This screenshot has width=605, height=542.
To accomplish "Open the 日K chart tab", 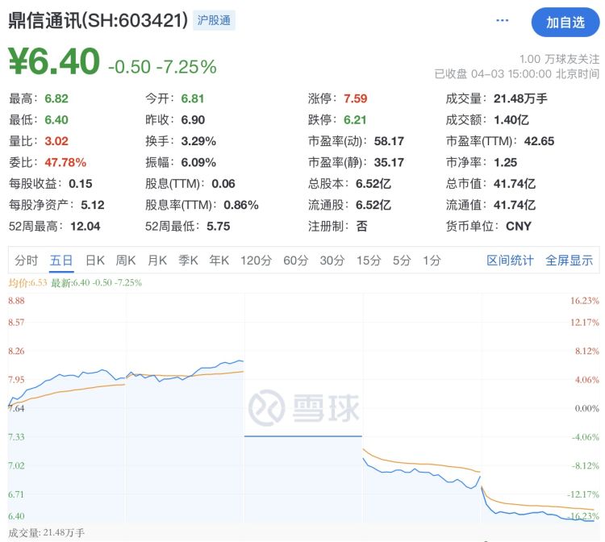I will (x=95, y=261).
